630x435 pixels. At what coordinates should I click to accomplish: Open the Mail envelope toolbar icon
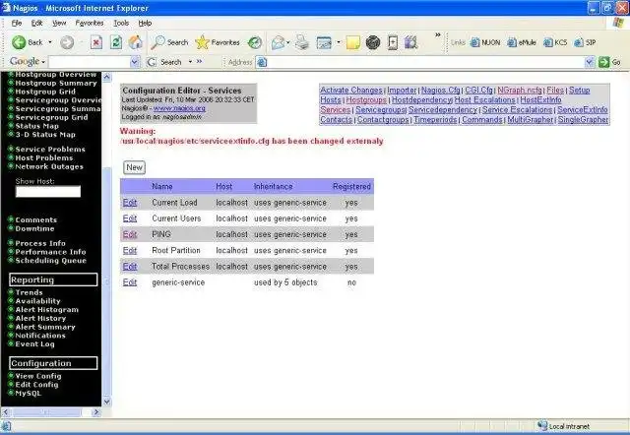tap(278, 42)
